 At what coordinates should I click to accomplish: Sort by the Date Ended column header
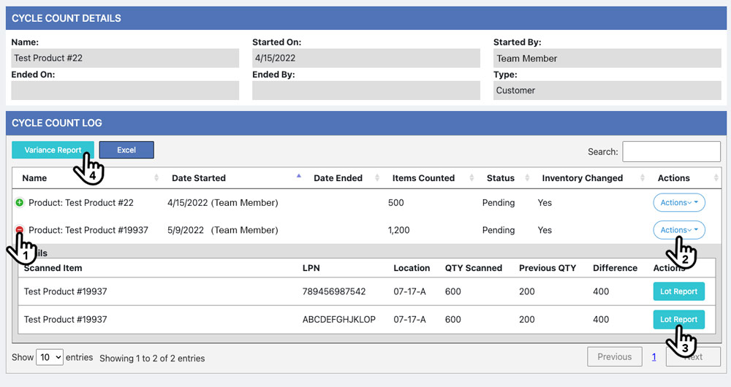pos(338,178)
